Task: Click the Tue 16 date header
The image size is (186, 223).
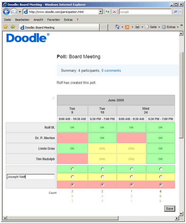Action: point(102,111)
